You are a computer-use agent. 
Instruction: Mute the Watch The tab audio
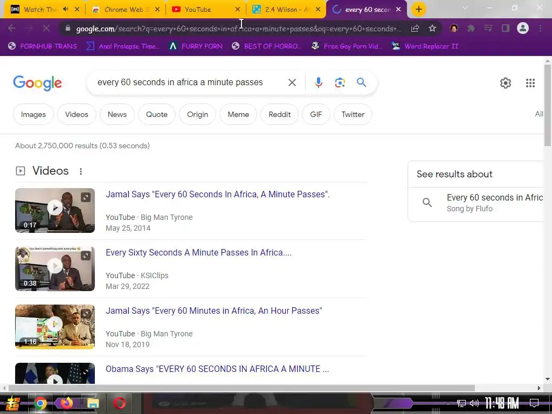tap(65, 10)
